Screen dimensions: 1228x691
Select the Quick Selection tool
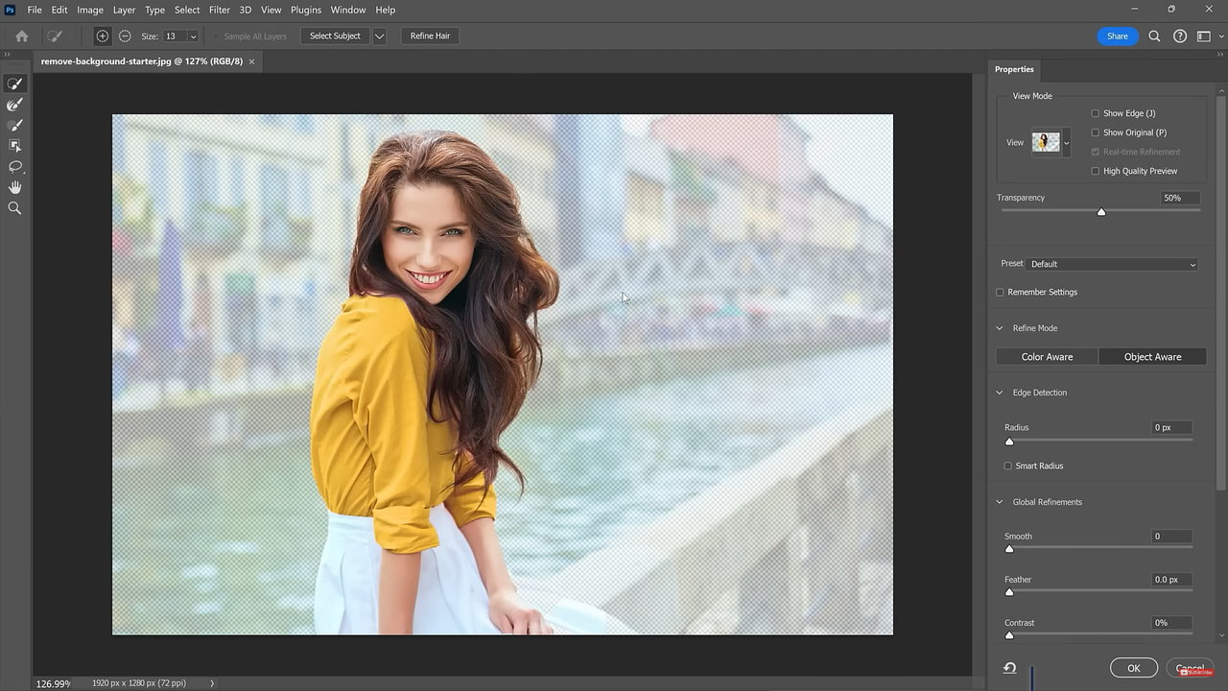(14, 83)
